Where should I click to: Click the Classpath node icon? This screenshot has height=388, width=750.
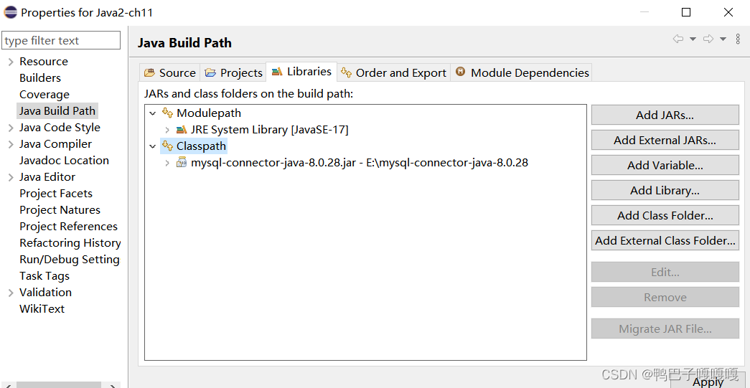tap(167, 146)
